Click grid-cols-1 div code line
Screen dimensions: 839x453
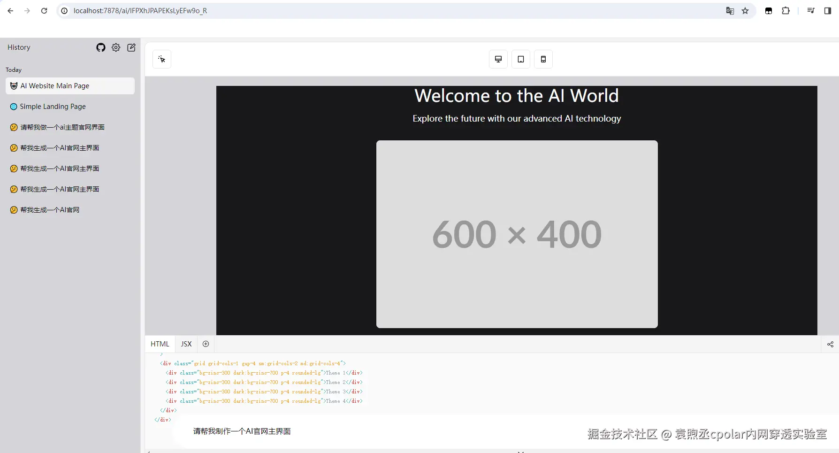253,363
